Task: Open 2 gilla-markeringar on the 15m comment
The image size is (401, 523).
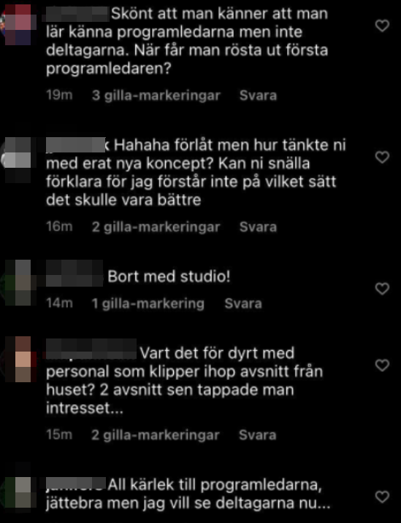Action: (156, 435)
